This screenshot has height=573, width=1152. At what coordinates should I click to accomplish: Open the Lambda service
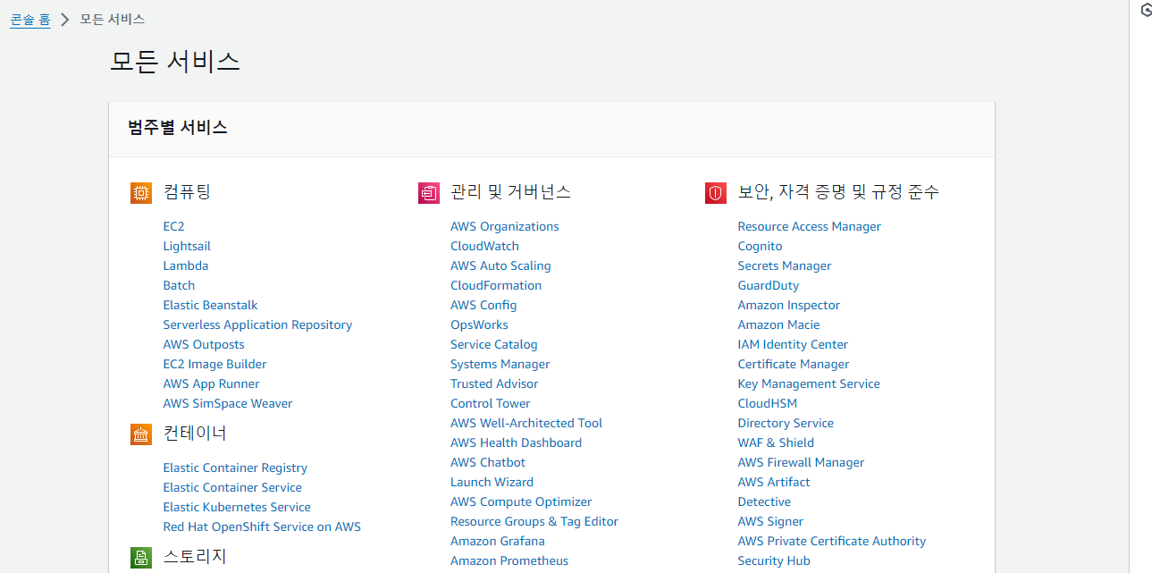point(186,265)
